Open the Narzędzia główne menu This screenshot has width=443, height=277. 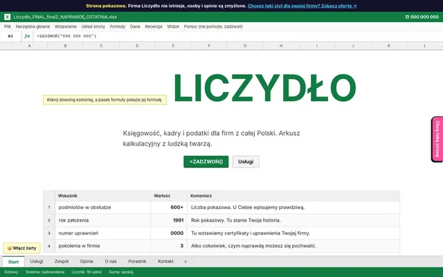33,26
